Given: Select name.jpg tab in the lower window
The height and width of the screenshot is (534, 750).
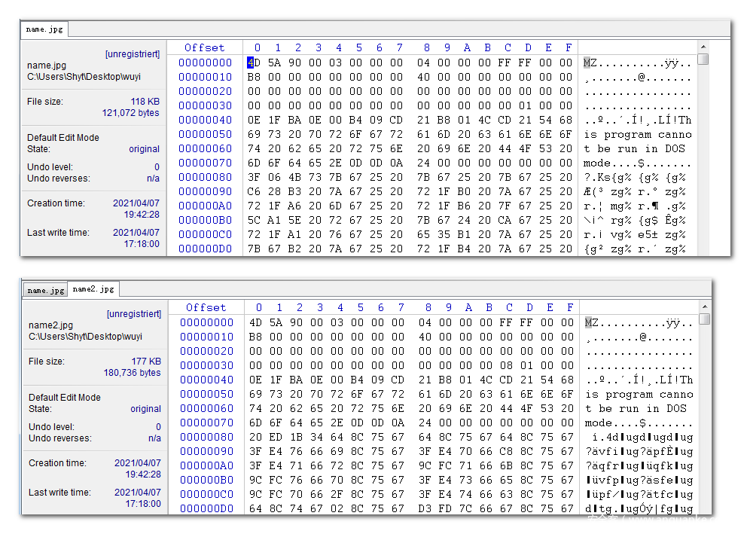Looking at the screenshot, I should [45, 290].
